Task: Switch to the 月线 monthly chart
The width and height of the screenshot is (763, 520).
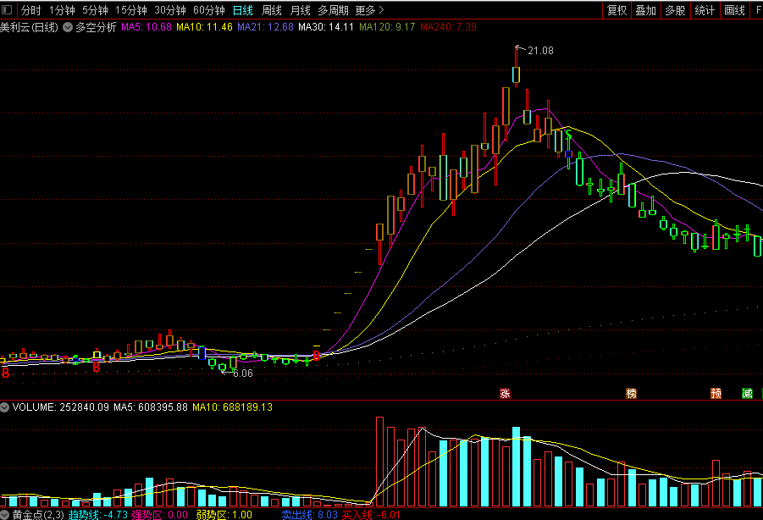Action: click(x=300, y=10)
